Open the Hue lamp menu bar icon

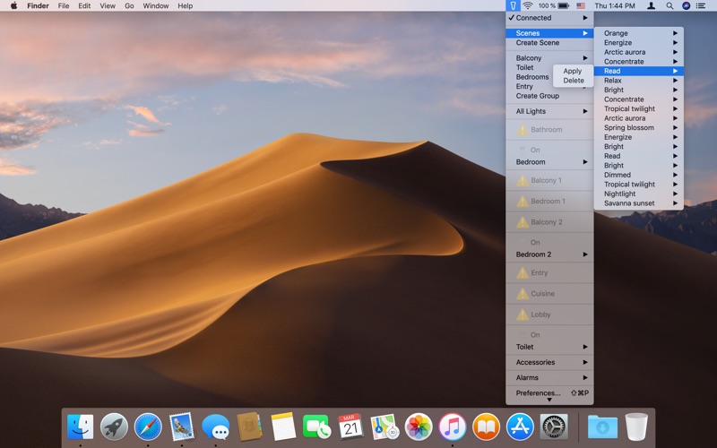(x=513, y=6)
